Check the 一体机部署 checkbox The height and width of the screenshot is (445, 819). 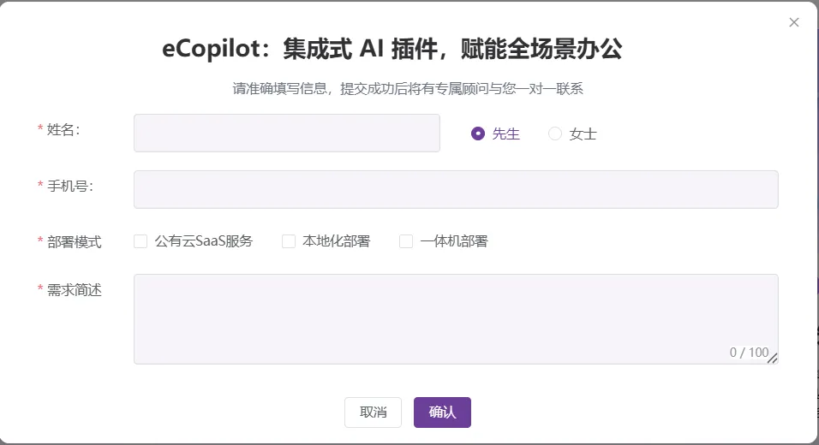pos(406,241)
